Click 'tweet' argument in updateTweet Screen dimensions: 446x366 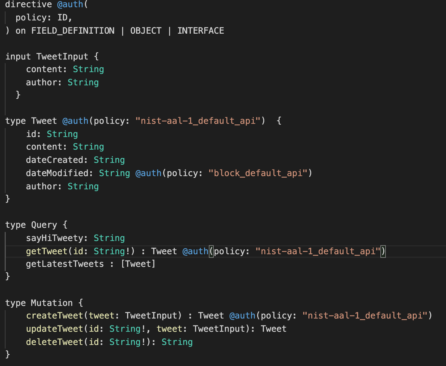(x=169, y=329)
